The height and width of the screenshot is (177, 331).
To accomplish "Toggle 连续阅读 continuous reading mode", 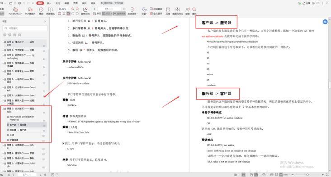I will pyautogui.click(x=119, y=14).
